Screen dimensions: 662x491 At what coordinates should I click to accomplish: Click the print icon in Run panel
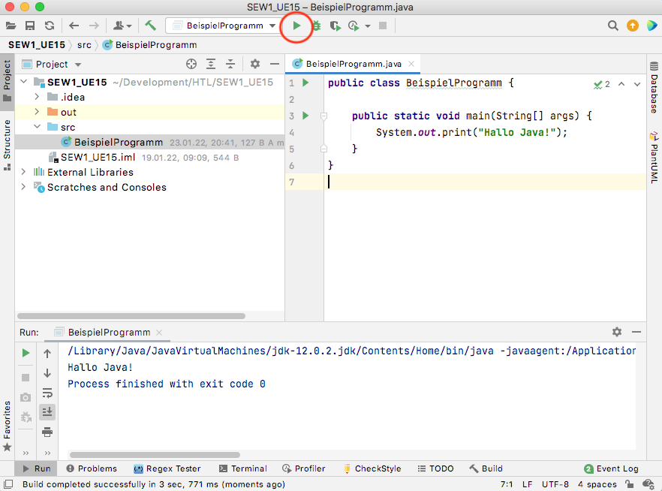click(x=47, y=432)
